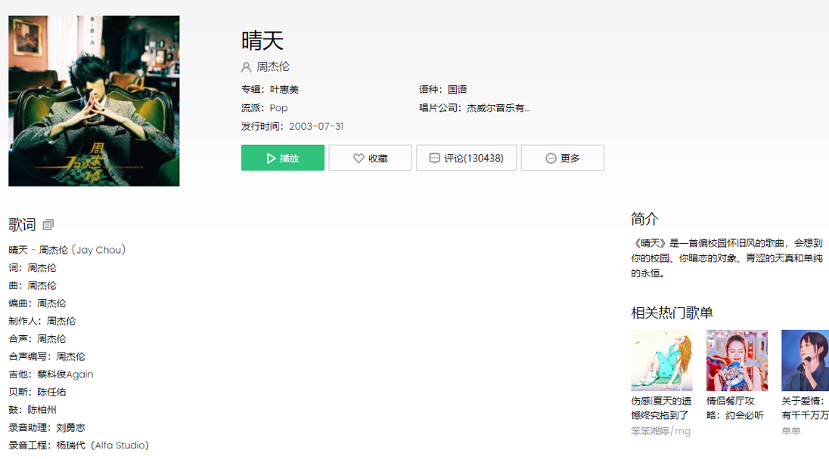Image resolution: width=829 pixels, height=459 pixels.
Task: Open playlist thumbnail 伤感|夏天的遗憾
Action: pos(662,360)
